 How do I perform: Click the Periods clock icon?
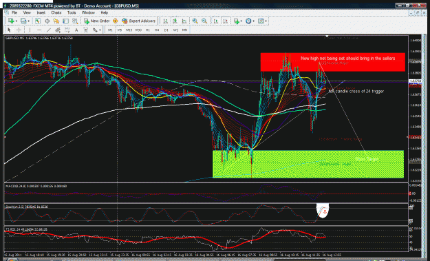(x=248, y=21)
